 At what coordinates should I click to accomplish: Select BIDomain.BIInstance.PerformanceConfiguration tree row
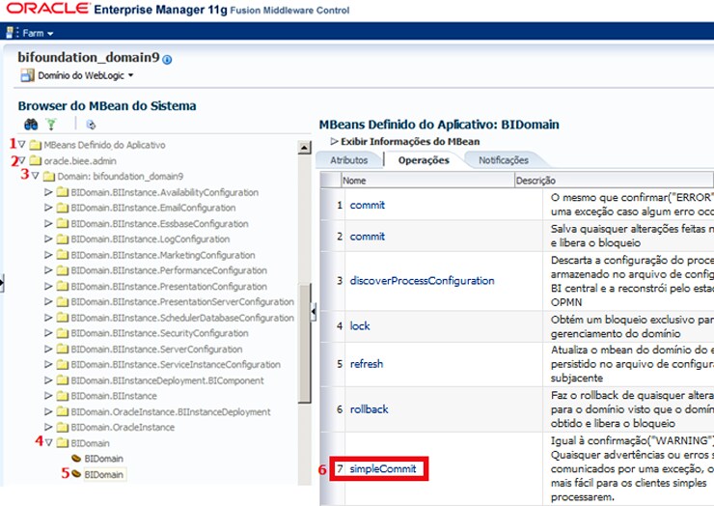tap(169, 270)
